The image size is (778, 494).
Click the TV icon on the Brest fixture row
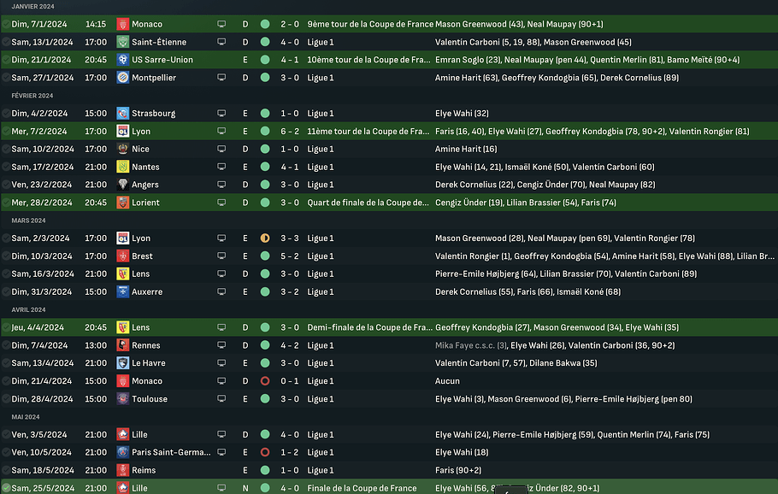click(x=221, y=256)
